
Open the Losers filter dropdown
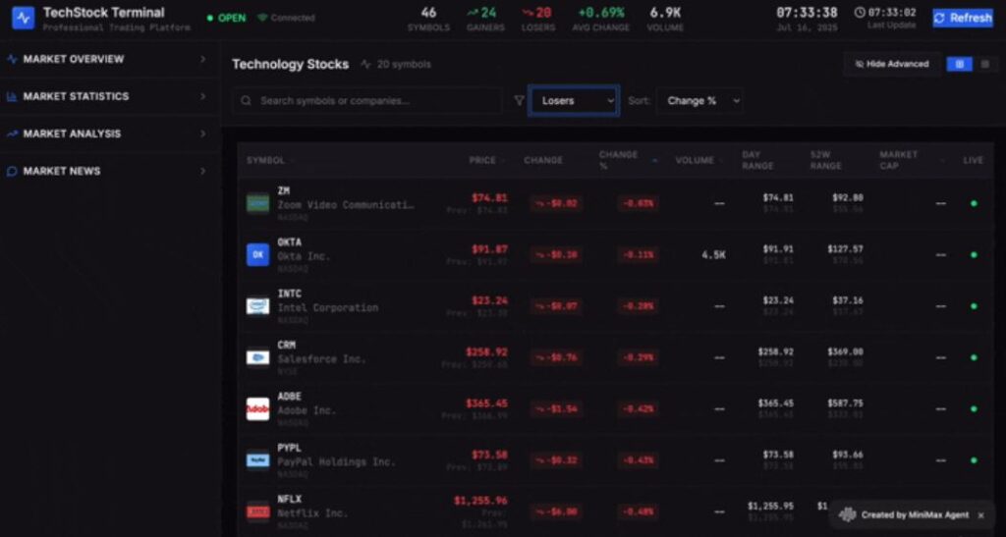click(x=574, y=100)
